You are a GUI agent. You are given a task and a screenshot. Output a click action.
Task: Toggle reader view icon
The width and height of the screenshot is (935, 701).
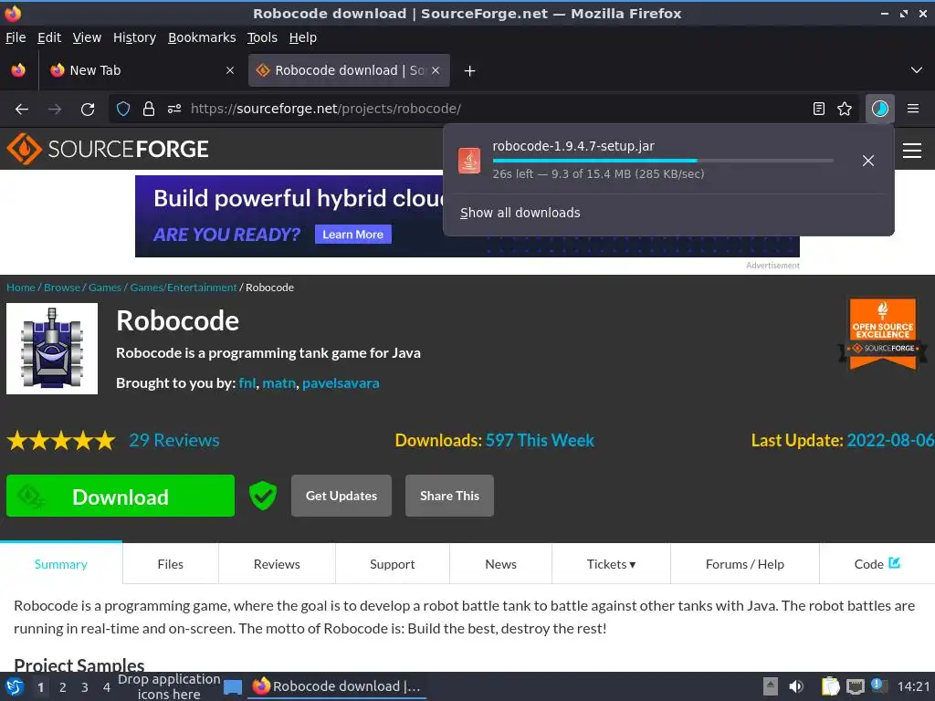pos(819,109)
